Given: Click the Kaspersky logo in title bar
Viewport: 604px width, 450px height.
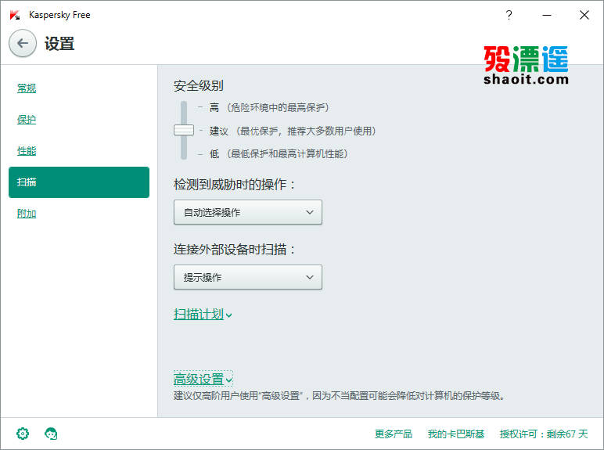Looking at the screenshot, I should [15, 15].
